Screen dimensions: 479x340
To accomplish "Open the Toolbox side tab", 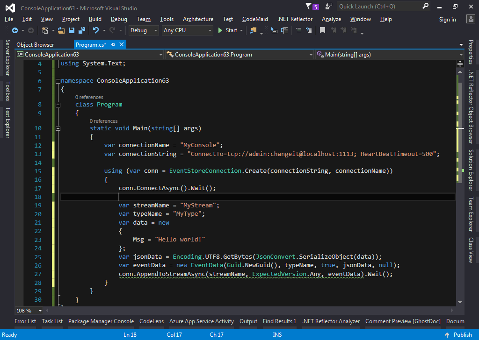I will (x=7, y=91).
